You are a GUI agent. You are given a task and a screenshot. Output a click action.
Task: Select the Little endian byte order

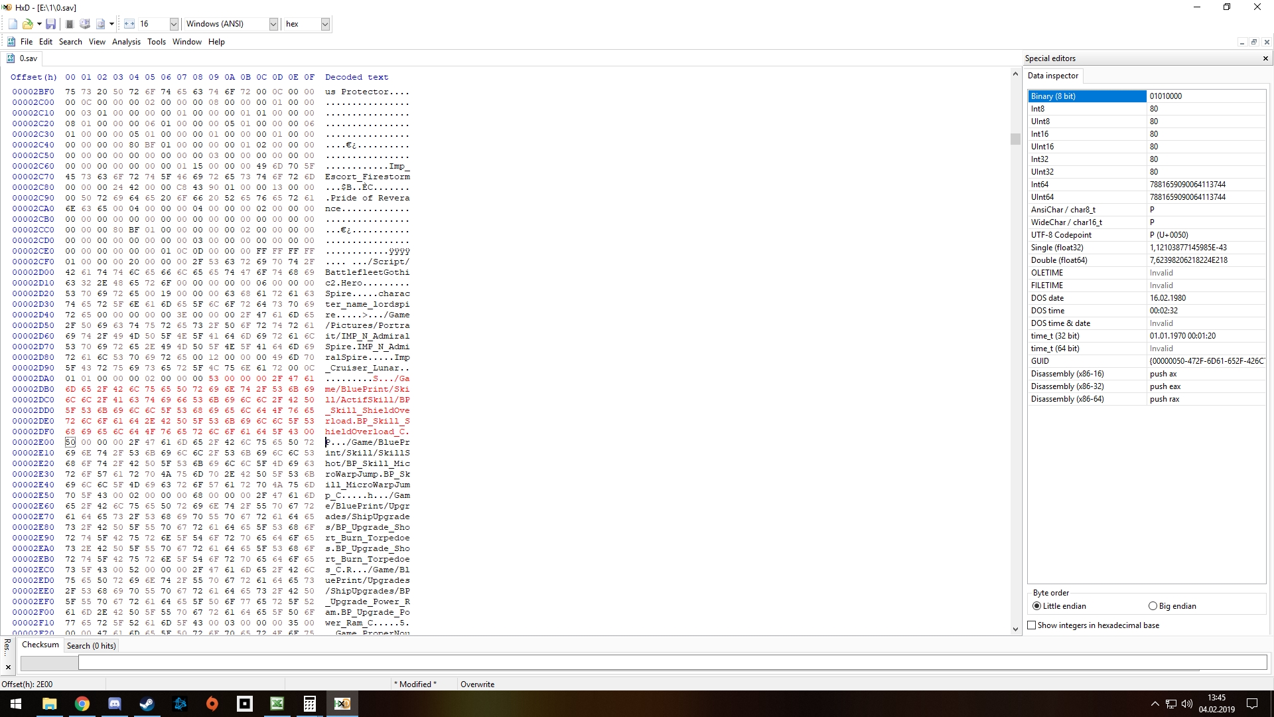pyautogui.click(x=1037, y=606)
